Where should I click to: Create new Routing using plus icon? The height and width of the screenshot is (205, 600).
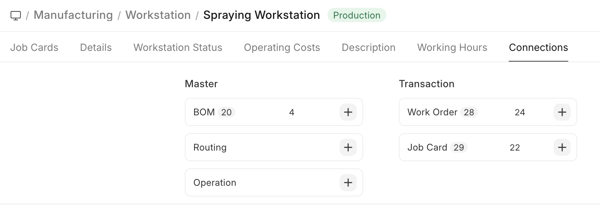pyautogui.click(x=348, y=147)
